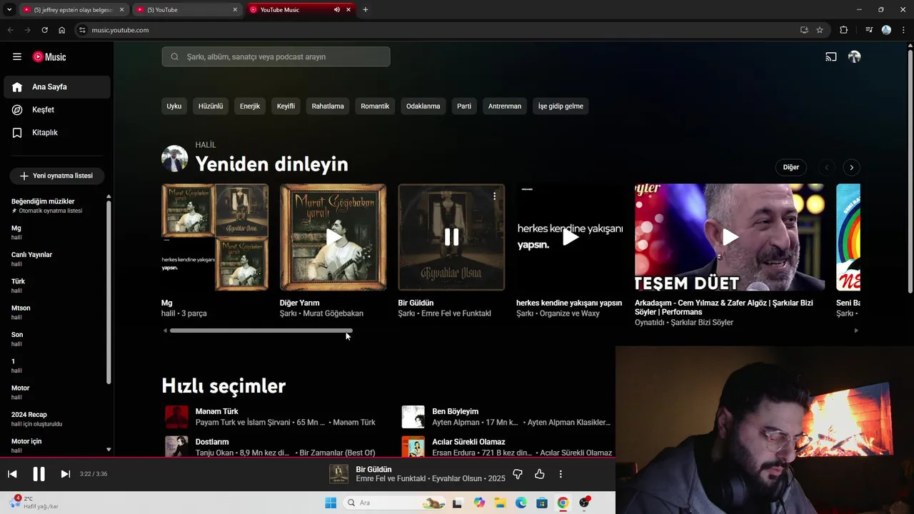This screenshot has height=514, width=914.
Task: Switch to the (5) YouTube tab
Action: pos(188,10)
